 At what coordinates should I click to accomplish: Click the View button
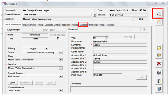13,82
